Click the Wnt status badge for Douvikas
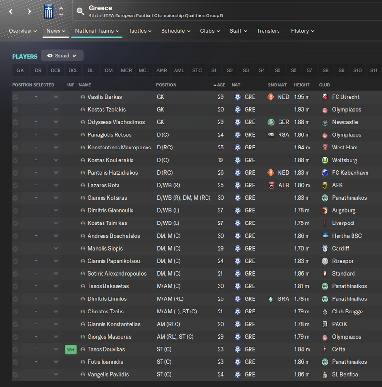The image size is (382, 387). (71, 349)
